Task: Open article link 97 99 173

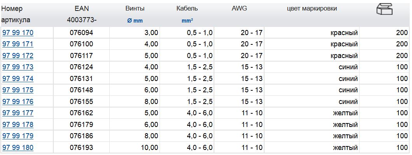Action: [x=18, y=67]
